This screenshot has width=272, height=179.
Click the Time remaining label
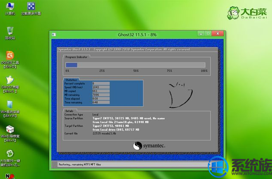click(x=73, y=103)
